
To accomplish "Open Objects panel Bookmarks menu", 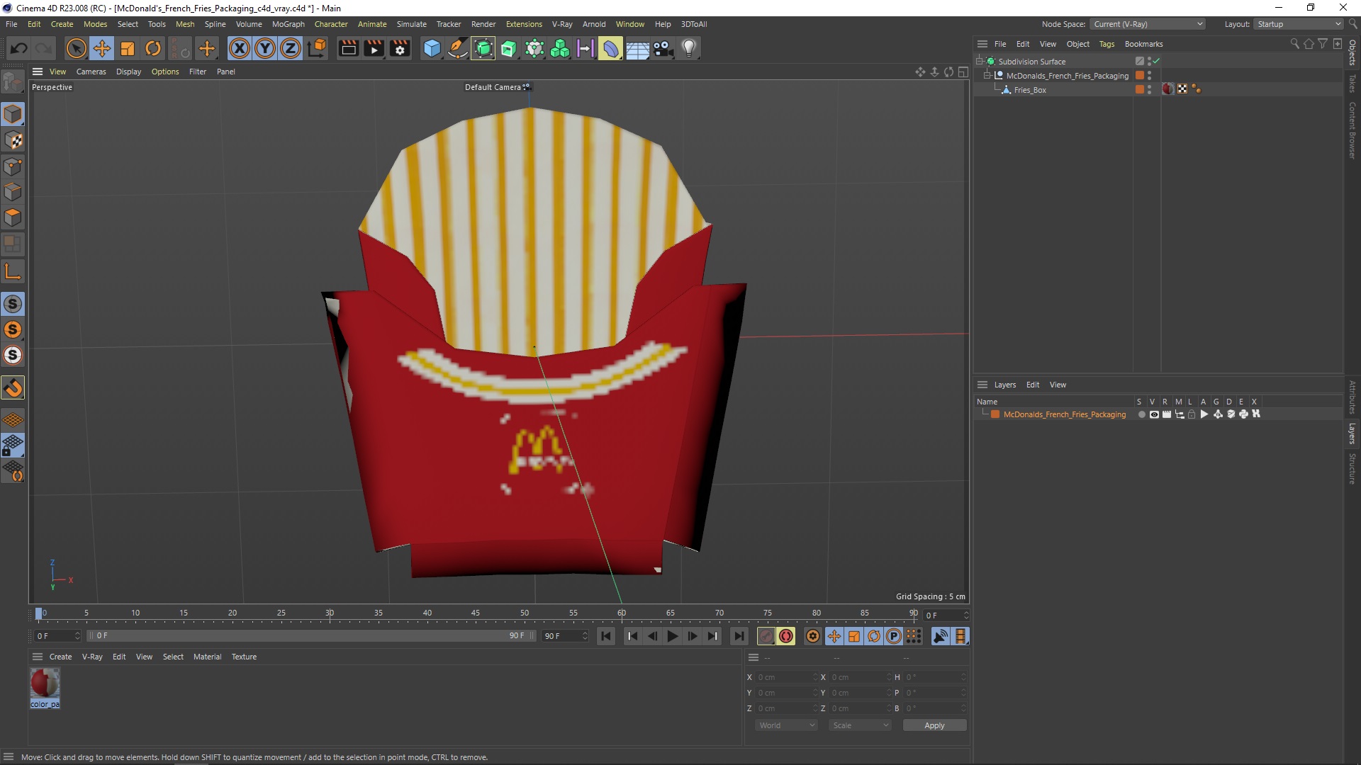I will point(1143,44).
